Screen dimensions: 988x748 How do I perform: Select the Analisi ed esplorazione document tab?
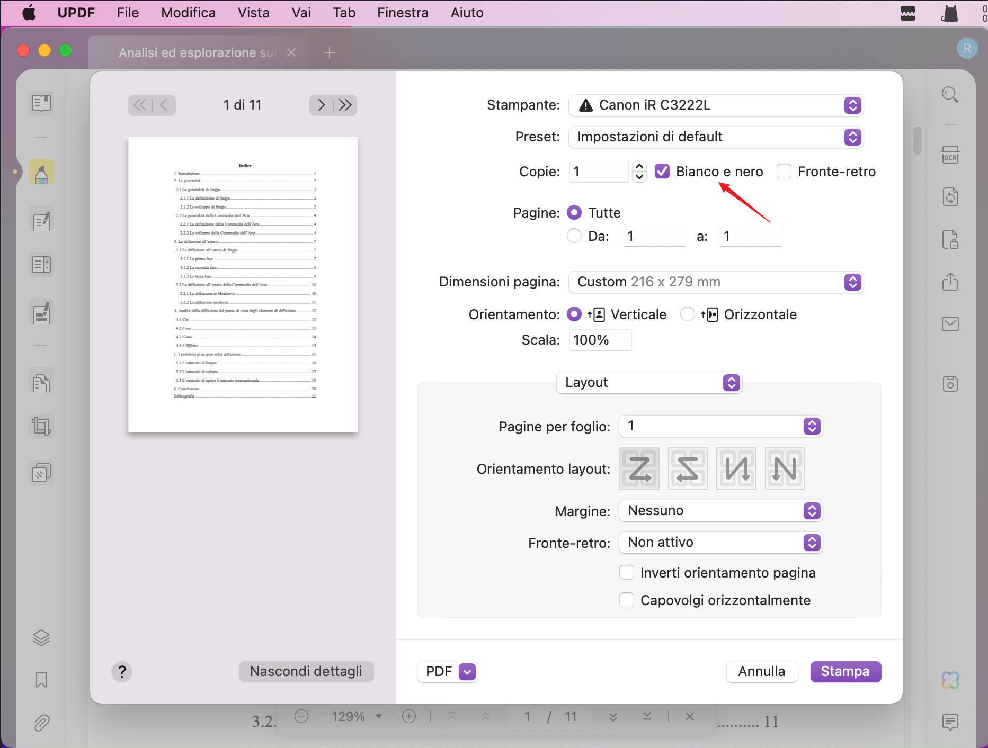[197, 52]
